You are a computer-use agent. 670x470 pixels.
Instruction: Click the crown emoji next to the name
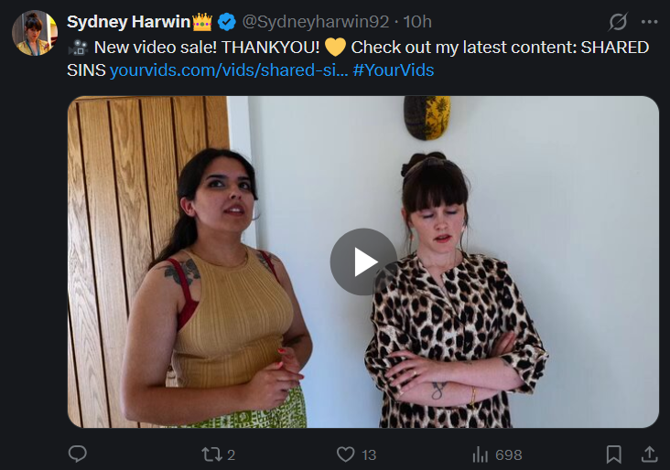202,22
